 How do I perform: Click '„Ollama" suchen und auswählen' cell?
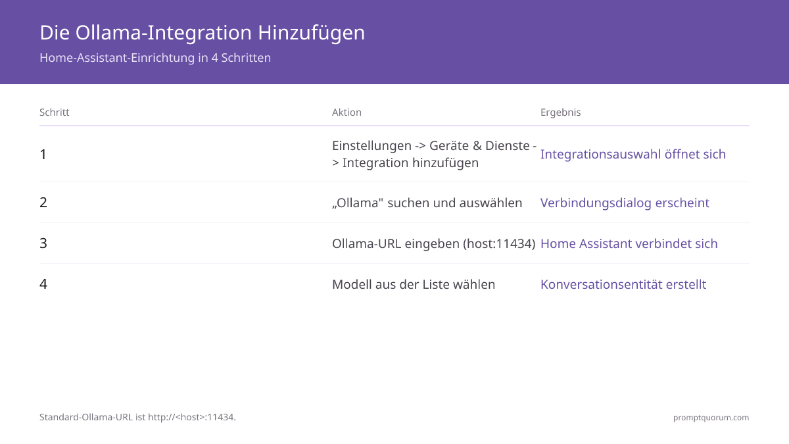tap(427, 203)
